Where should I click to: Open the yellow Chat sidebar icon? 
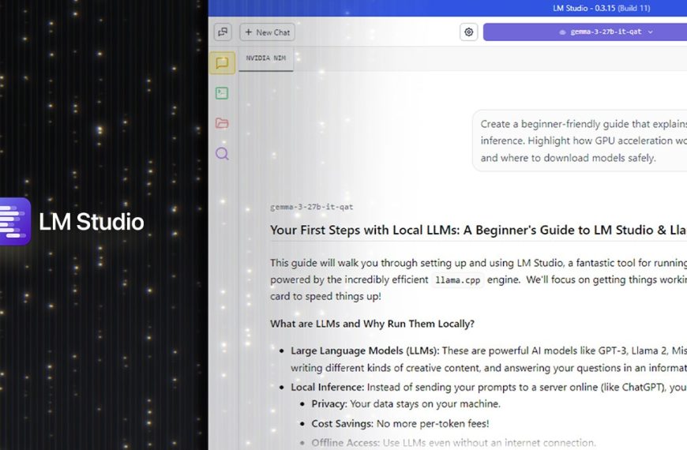coord(222,63)
